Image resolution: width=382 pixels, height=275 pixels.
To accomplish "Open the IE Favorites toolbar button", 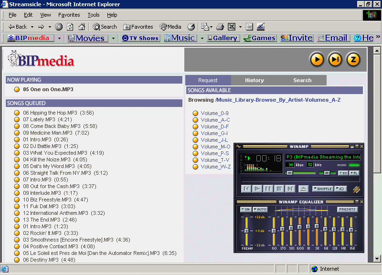I will 138,27.
